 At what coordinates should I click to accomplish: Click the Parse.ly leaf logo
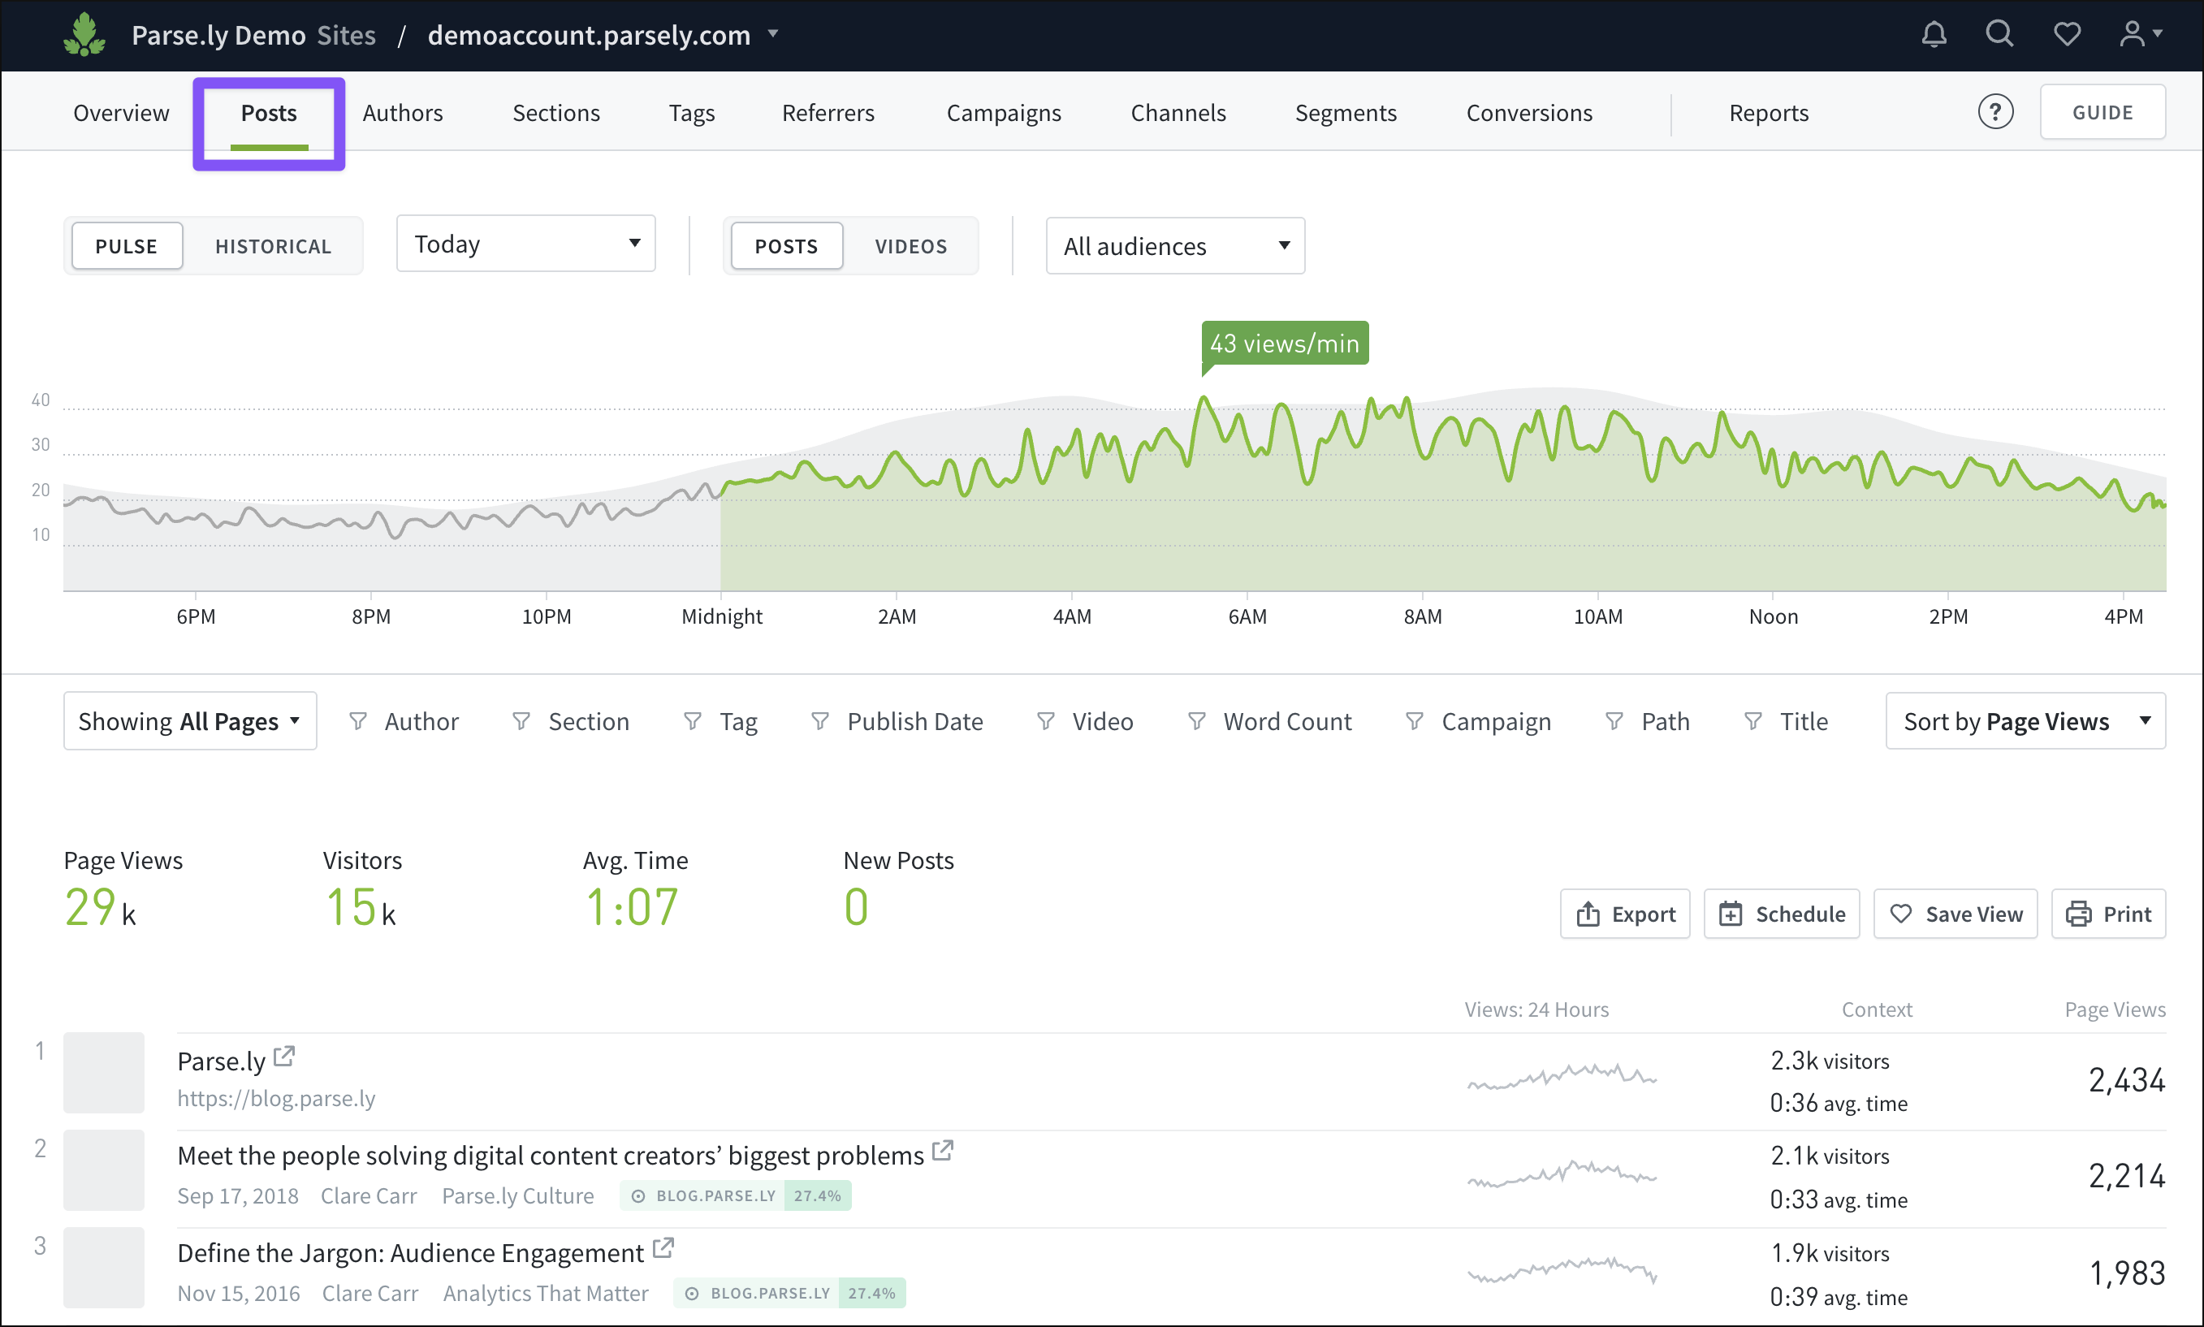[85, 35]
